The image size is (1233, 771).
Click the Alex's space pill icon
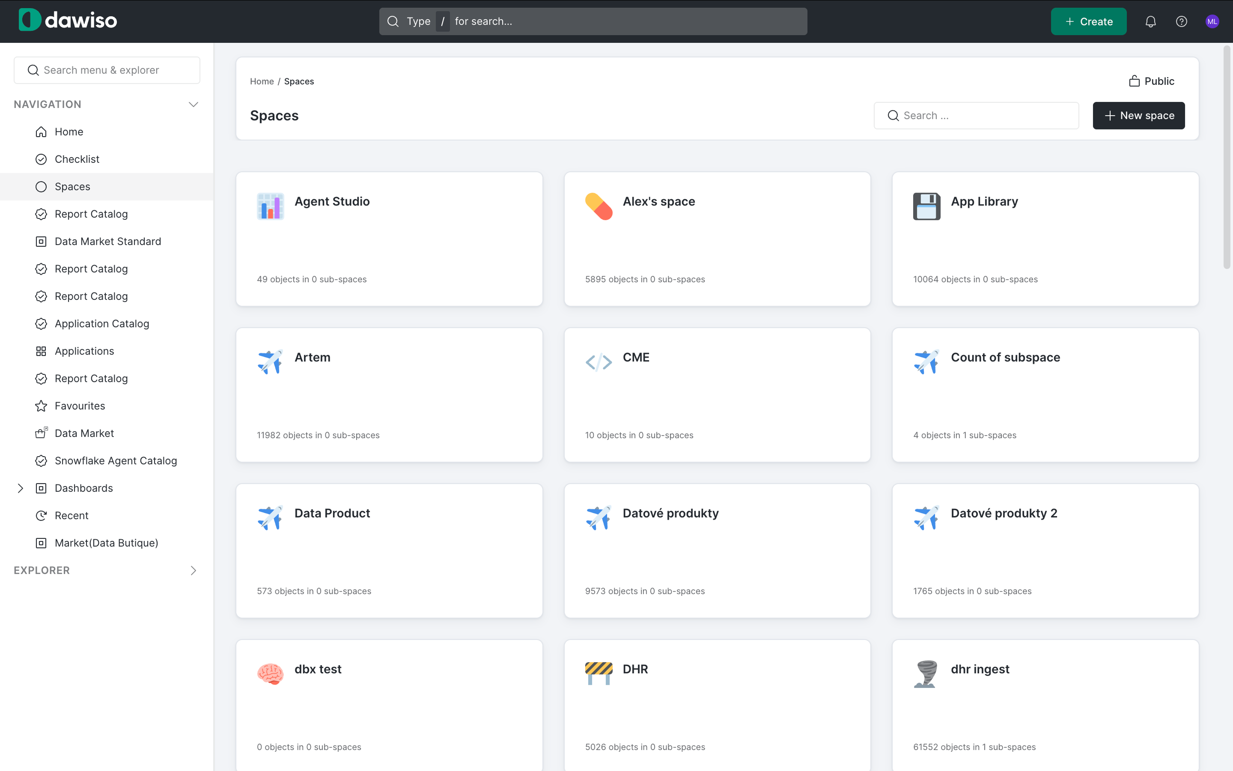598,206
